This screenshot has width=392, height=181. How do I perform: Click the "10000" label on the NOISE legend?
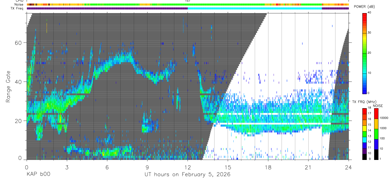(384, 118)
